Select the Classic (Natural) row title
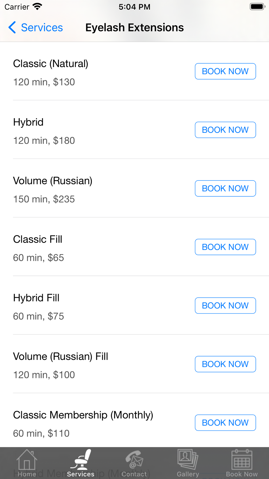Viewport: 269px width, 479px height. click(x=51, y=64)
